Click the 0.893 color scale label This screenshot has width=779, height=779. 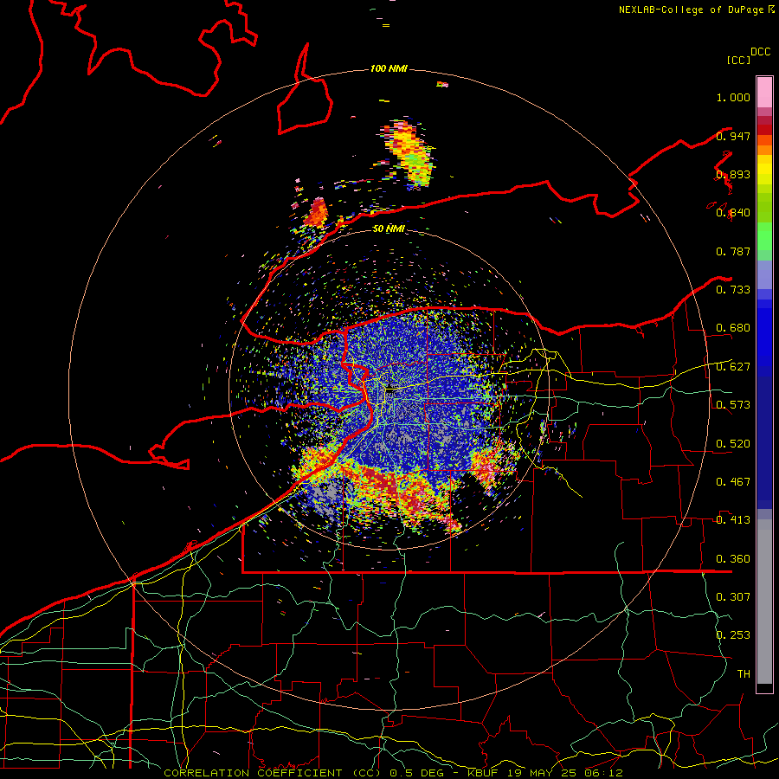(733, 174)
